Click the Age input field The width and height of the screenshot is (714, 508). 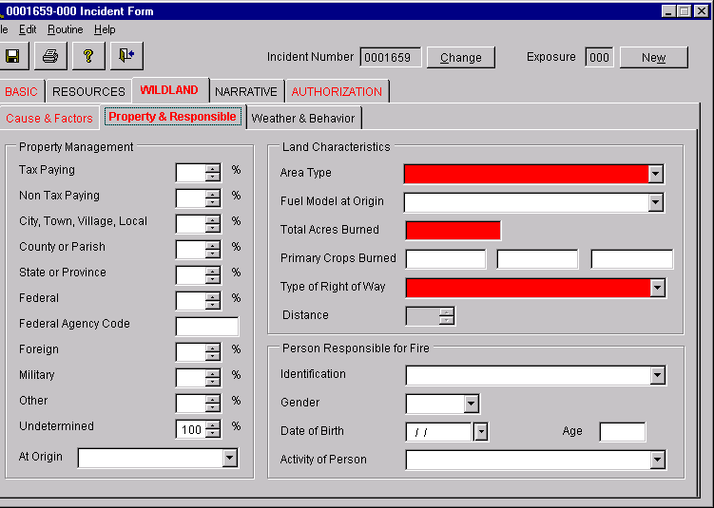(x=622, y=432)
